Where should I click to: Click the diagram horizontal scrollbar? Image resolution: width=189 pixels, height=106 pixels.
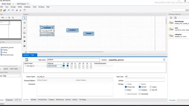pos(66,52)
